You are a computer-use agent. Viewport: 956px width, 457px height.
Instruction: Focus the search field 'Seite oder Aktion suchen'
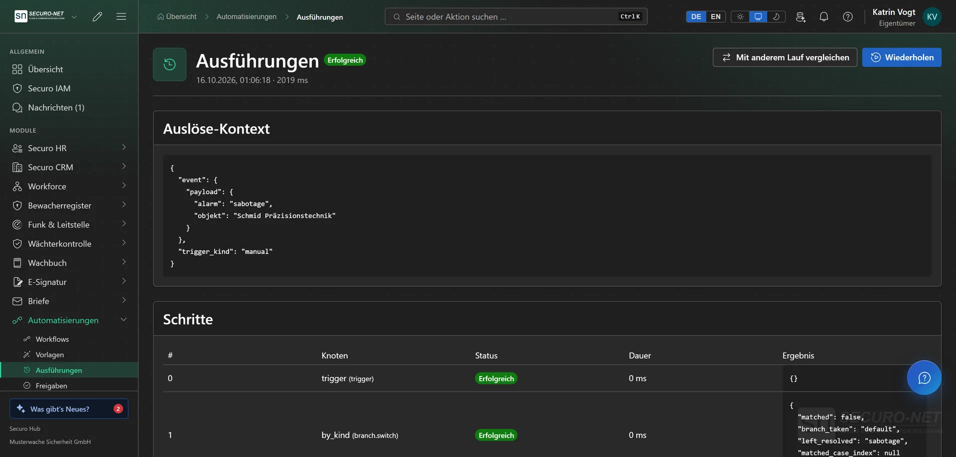(516, 16)
